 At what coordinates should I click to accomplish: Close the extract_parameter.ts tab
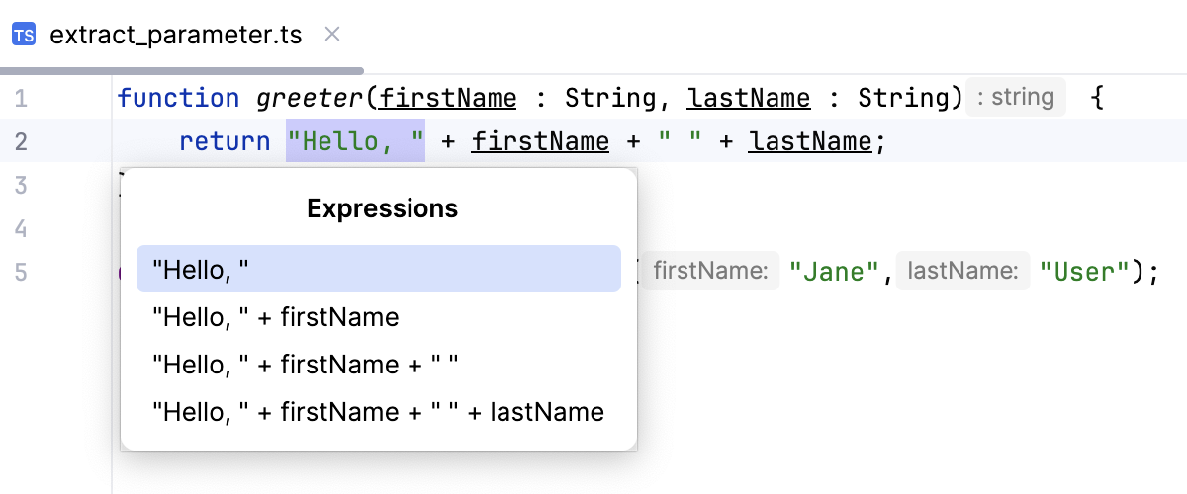pyautogui.click(x=332, y=35)
